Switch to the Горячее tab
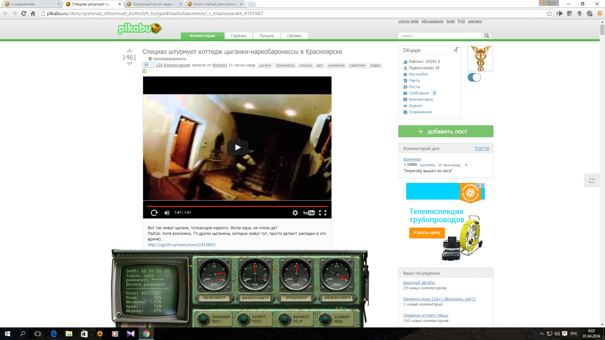 coord(239,36)
